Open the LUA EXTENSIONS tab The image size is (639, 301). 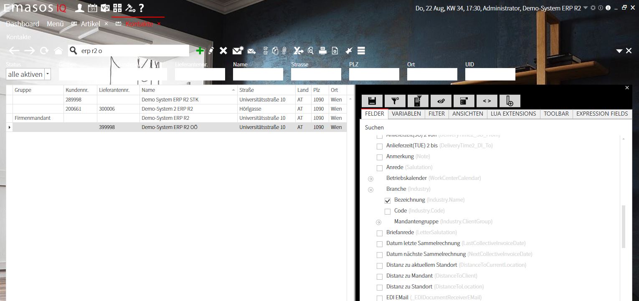coord(513,114)
